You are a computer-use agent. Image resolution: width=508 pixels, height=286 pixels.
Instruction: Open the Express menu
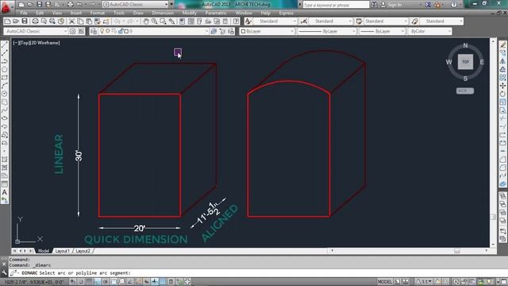[x=287, y=13]
